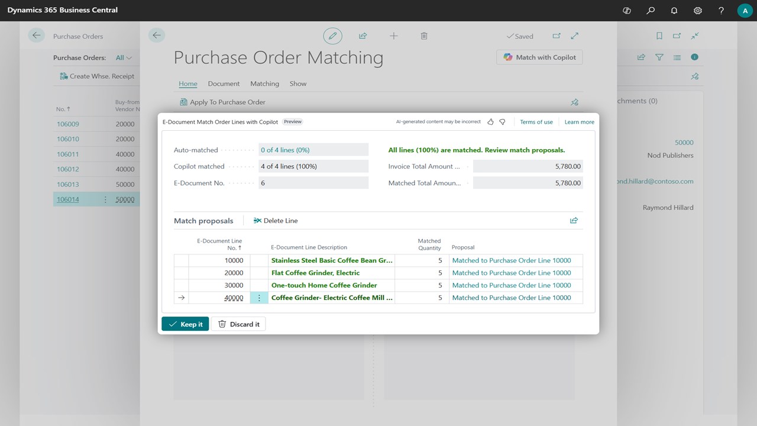Click Delete Line action
This screenshot has width=757, height=426.
tap(276, 221)
